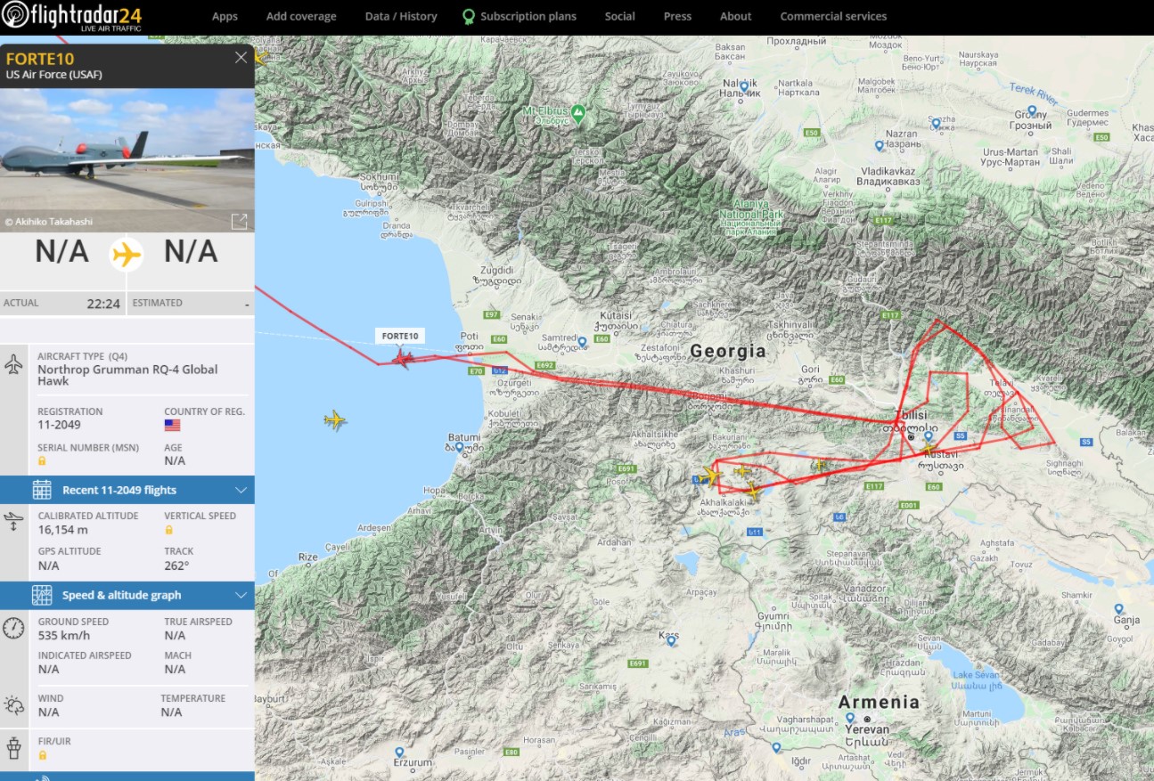Click the lock icon under FIR/UIR
Image resolution: width=1154 pixels, height=781 pixels.
(x=42, y=755)
